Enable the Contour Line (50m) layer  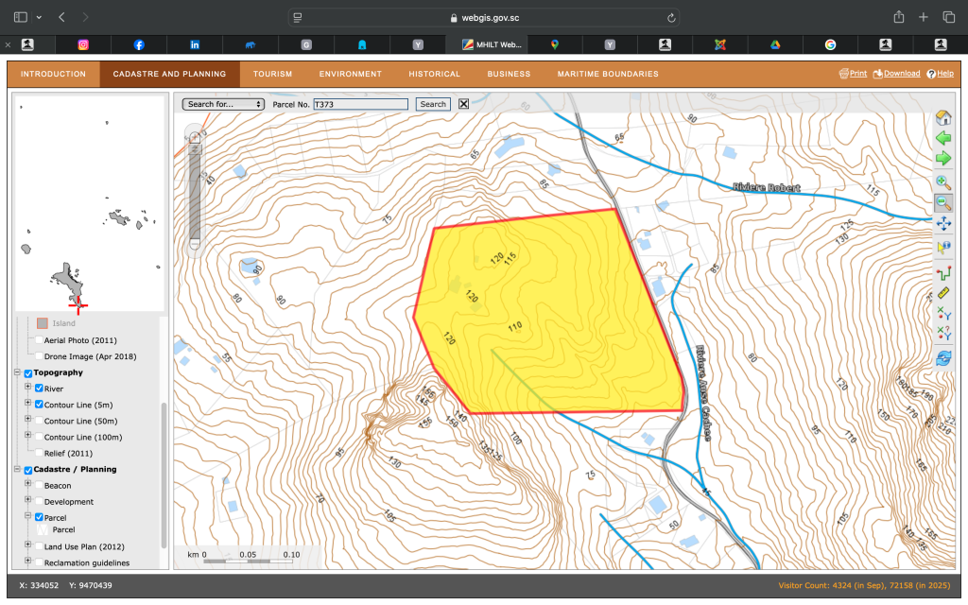click(x=39, y=421)
